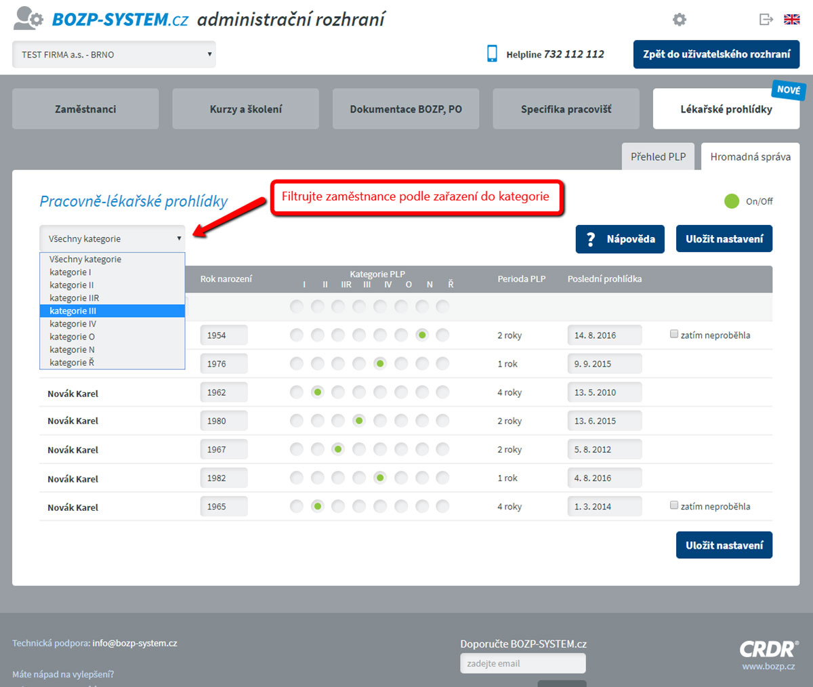Image resolution: width=813 pixels, height=687 pixels.
Task: Select category I radio in the 1982 row
Action: [297, 478]
